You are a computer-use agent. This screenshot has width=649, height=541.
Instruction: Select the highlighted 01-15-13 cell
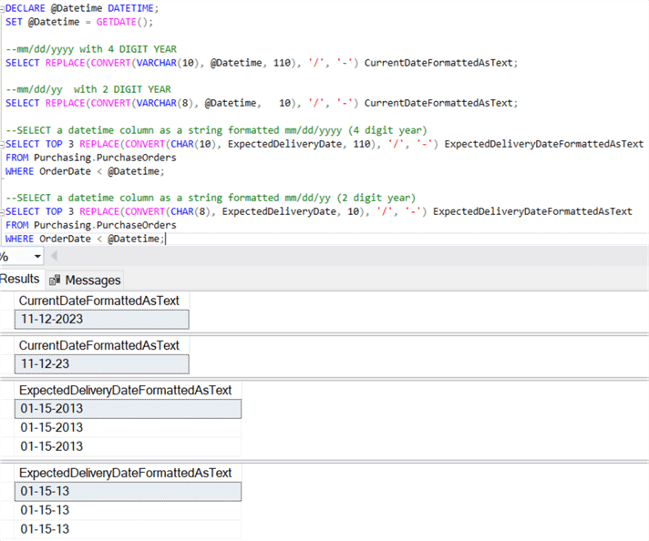pos(129,492)
